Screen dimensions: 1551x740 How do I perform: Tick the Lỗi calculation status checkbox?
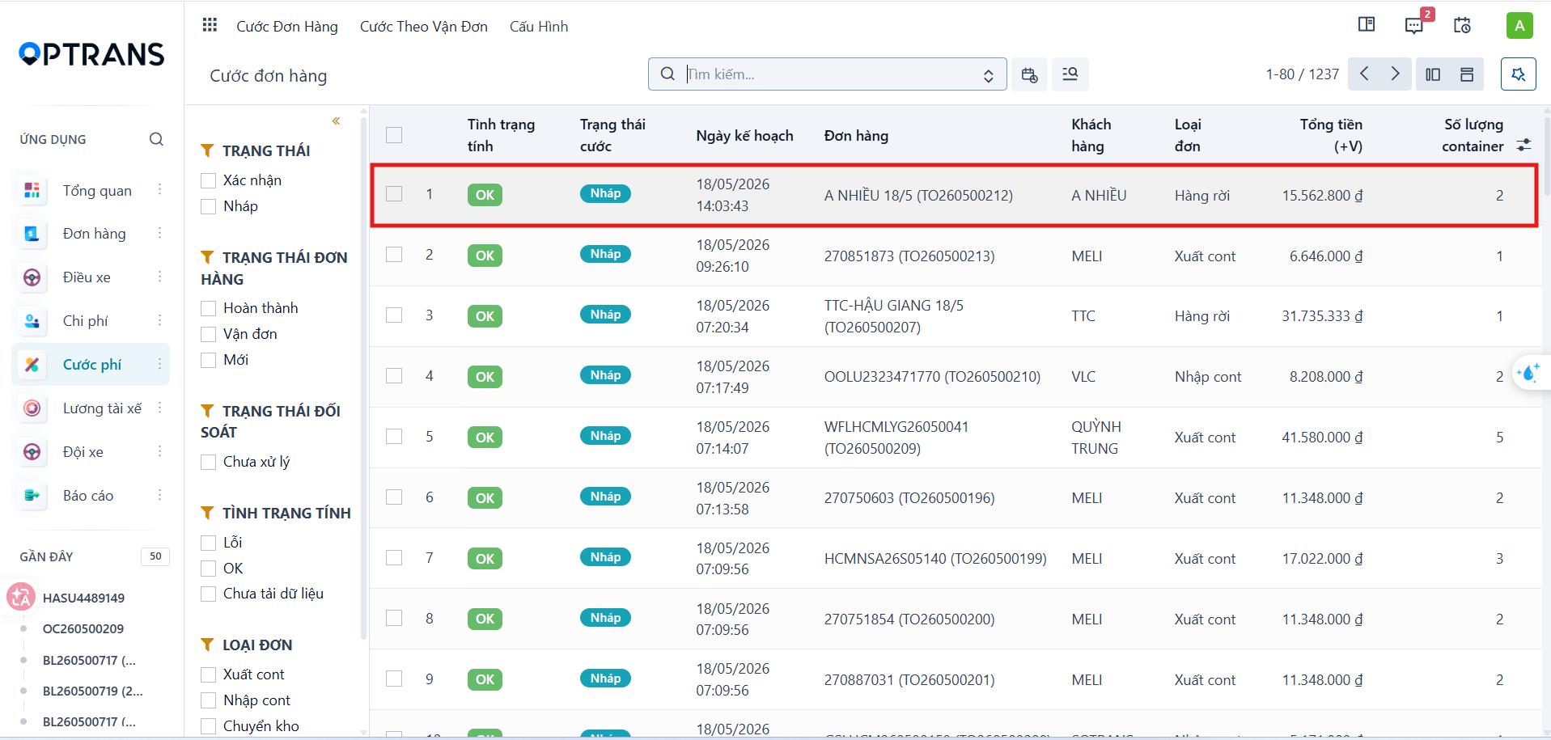click(209, 543)
